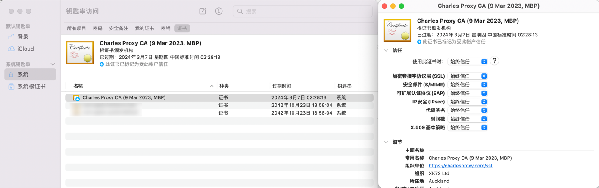
Task: Click the 登录 keychain lock icon
Action: 12,37
